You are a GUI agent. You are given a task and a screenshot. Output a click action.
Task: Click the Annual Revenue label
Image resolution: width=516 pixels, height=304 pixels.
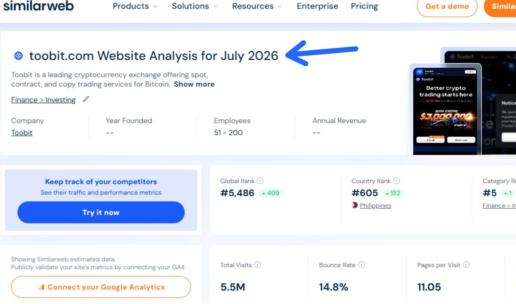[339, 121]
